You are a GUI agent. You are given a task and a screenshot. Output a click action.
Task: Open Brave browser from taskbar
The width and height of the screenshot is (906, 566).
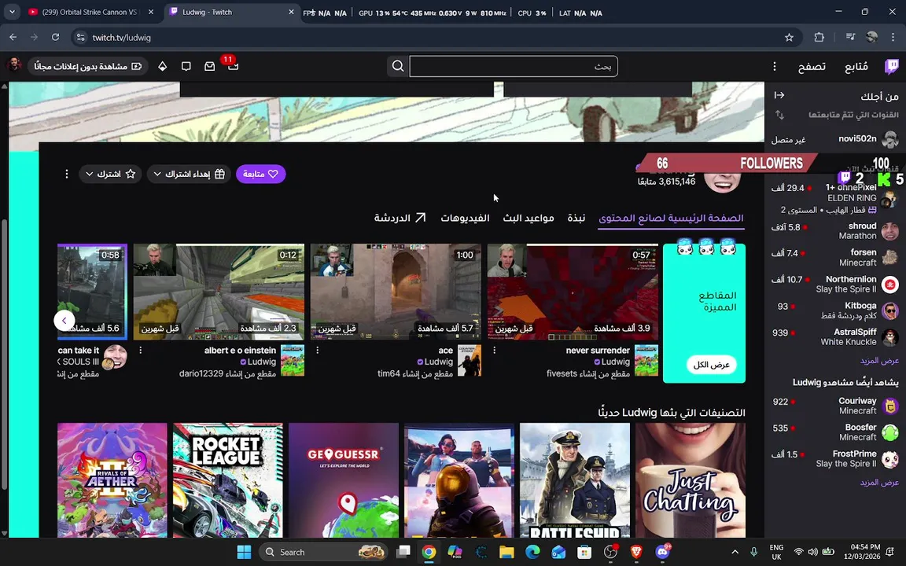pyautogui.click(x=636, y=552)
